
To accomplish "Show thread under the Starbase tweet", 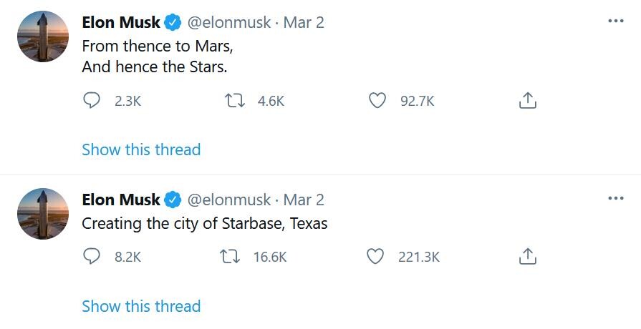I will point(141,305).
